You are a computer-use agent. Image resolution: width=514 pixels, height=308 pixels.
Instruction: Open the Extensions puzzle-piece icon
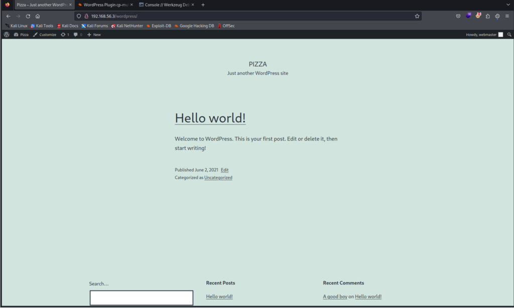click(x=488, y=16)
